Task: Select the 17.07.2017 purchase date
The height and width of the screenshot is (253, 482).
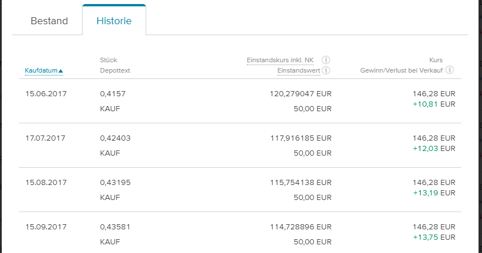Action: pos(46,138)
